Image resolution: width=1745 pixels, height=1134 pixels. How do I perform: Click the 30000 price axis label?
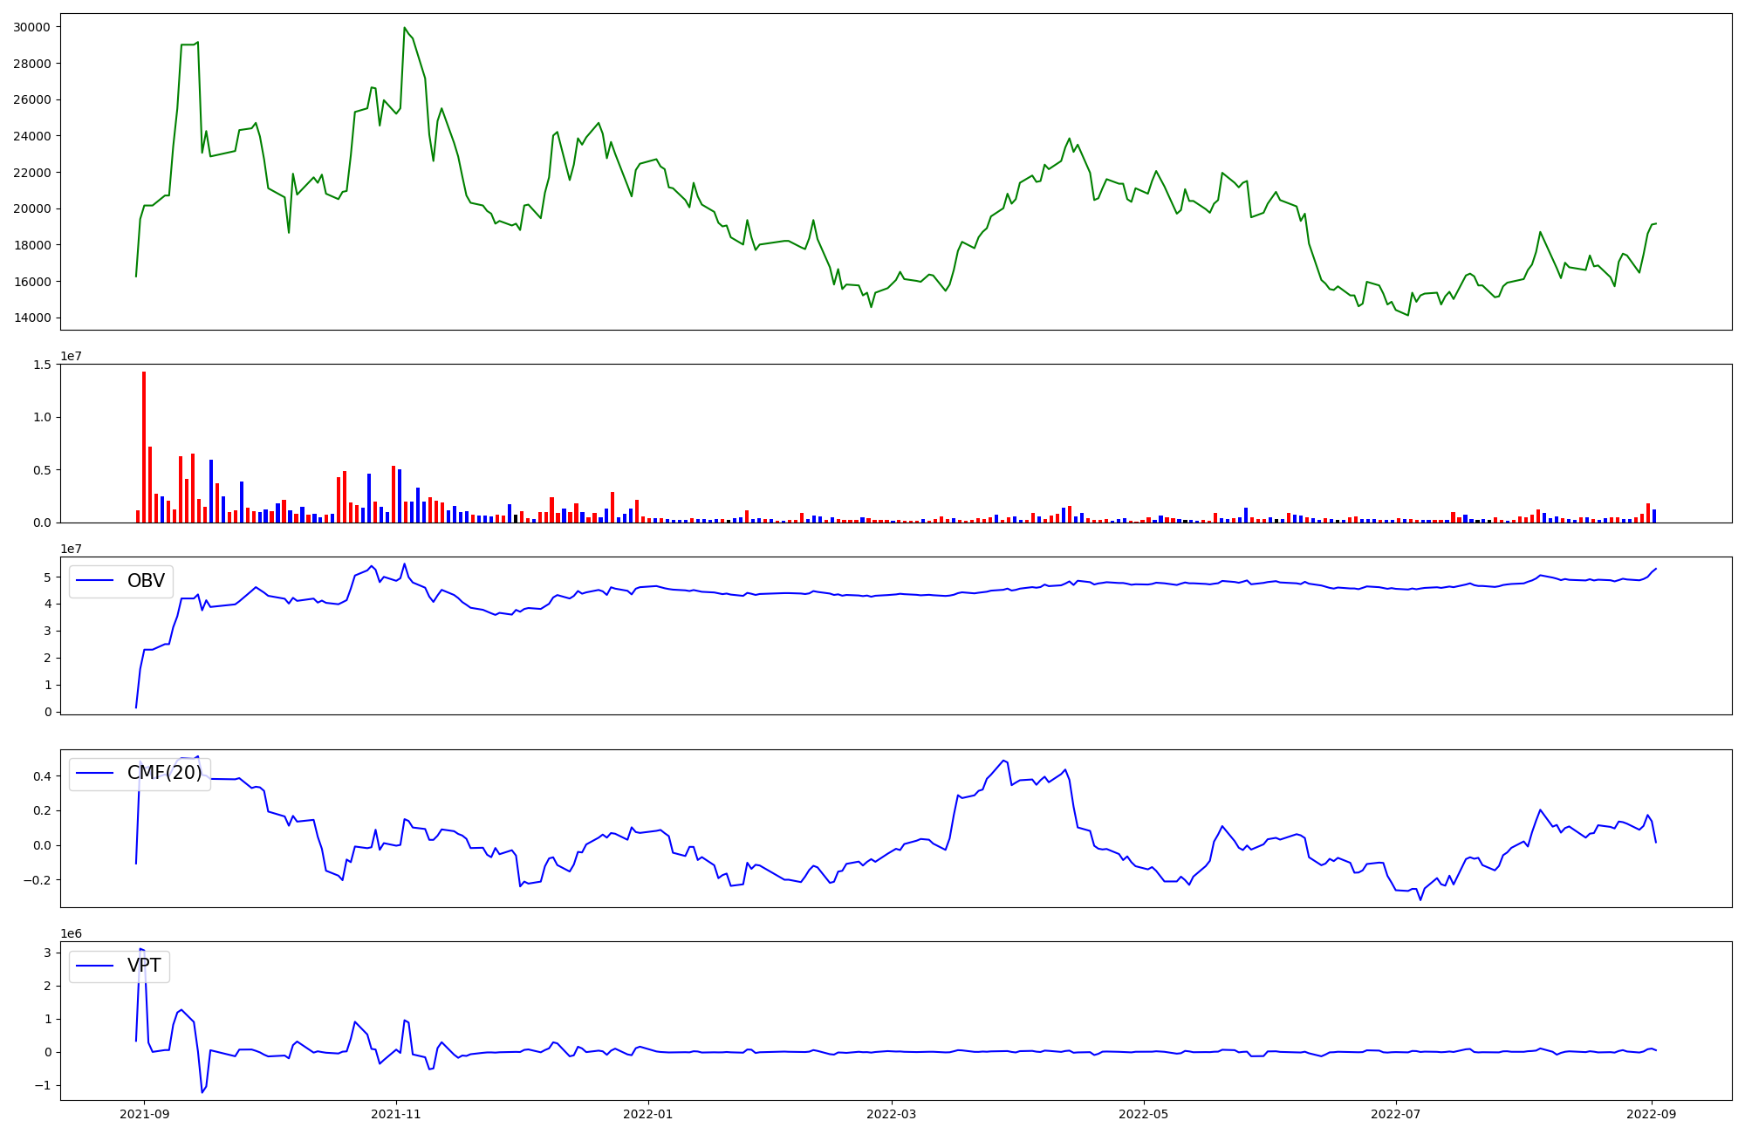click(31, 27)
